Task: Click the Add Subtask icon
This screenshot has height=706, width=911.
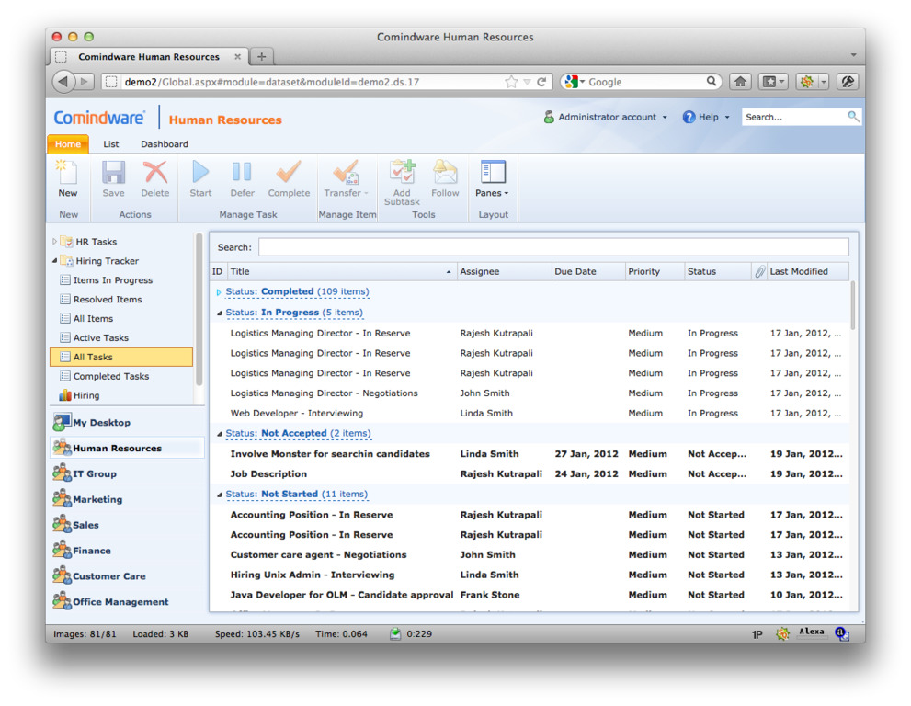Action: point(402,173)
